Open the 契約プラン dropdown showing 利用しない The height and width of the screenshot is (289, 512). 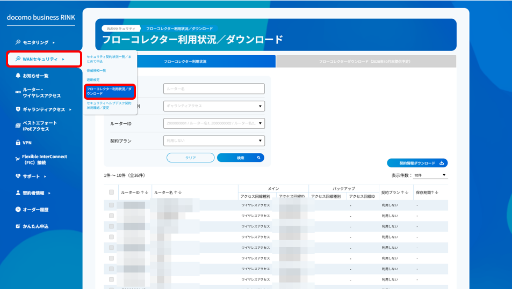tap(214, 141)
